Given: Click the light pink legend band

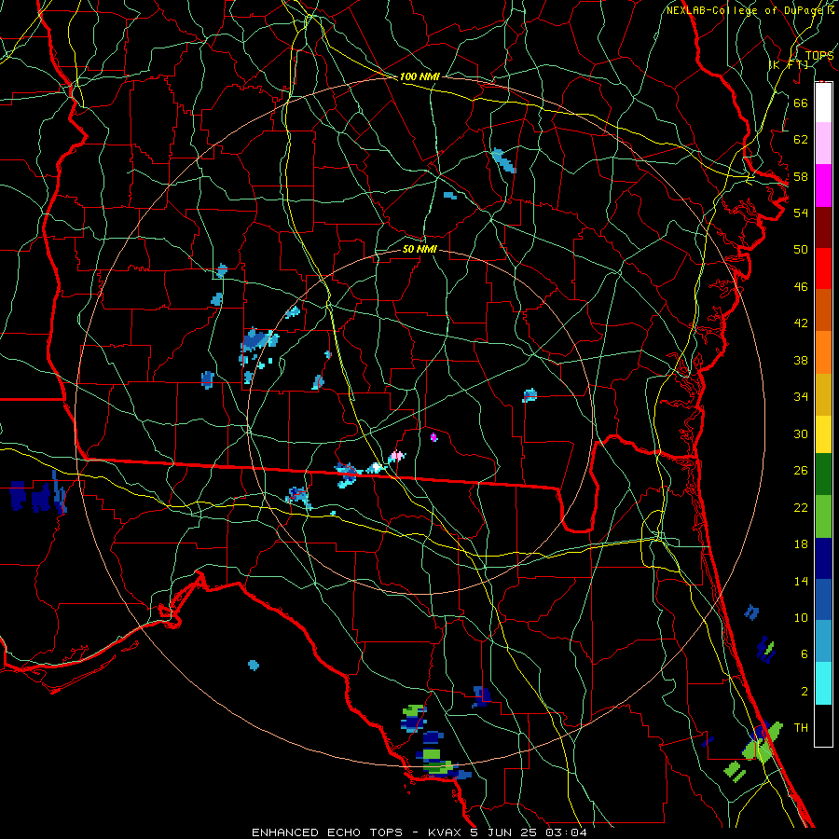Looking at the screenshot, I should pos(823,144).
